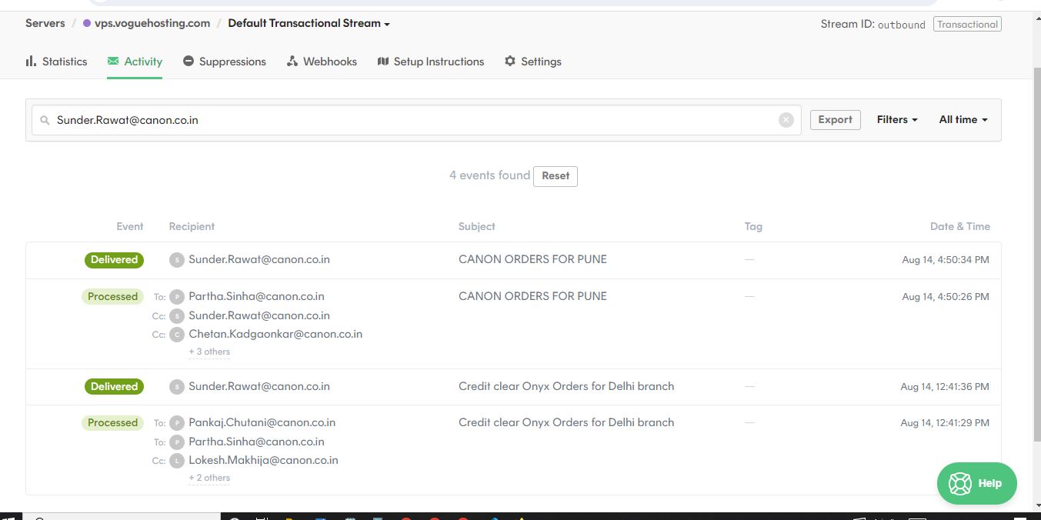Expand the '+ 3 others' recipients
This screenshot has width=1041, height=520.
(209, 352)
